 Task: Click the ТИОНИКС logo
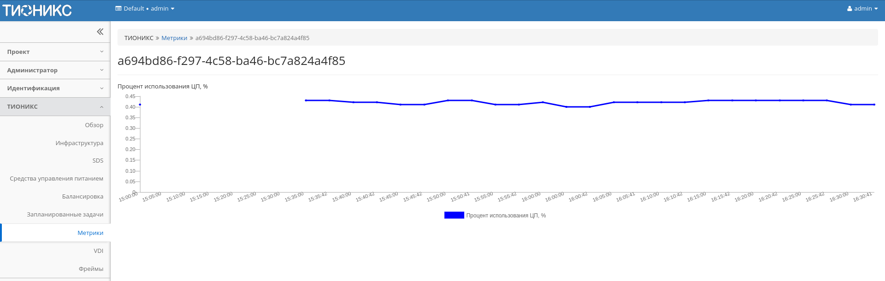click(37, 10)
